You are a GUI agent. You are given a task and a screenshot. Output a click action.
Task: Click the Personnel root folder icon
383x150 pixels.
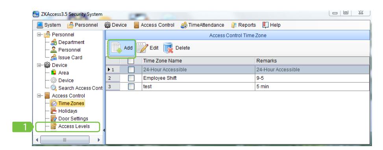(x=47, y=35)
